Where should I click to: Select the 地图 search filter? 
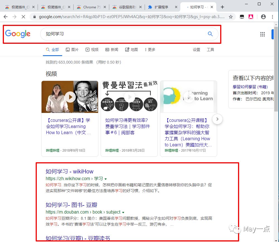(x=132, y=50)
